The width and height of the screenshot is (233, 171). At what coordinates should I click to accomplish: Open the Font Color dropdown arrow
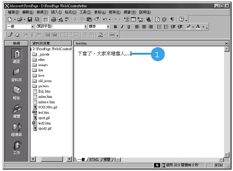[x=203, y=27]
